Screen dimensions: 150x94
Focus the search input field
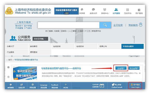pyautogui.click(x=69, y=25)
